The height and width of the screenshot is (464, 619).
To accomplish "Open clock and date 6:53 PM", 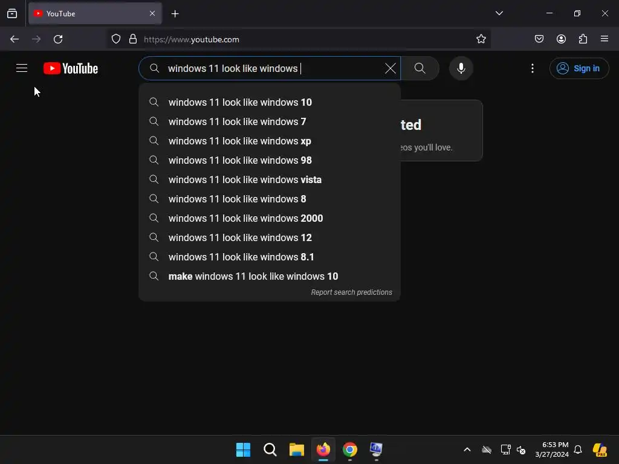I will 552,449.
